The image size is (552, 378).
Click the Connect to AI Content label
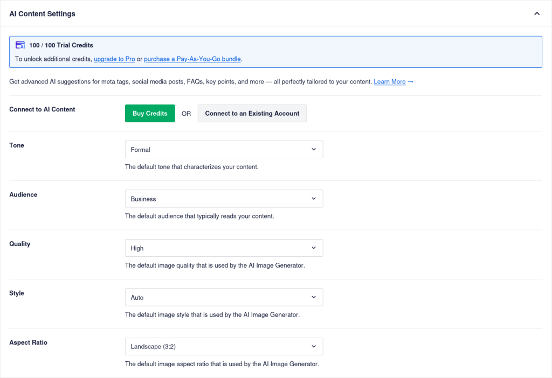coord(42,109)
